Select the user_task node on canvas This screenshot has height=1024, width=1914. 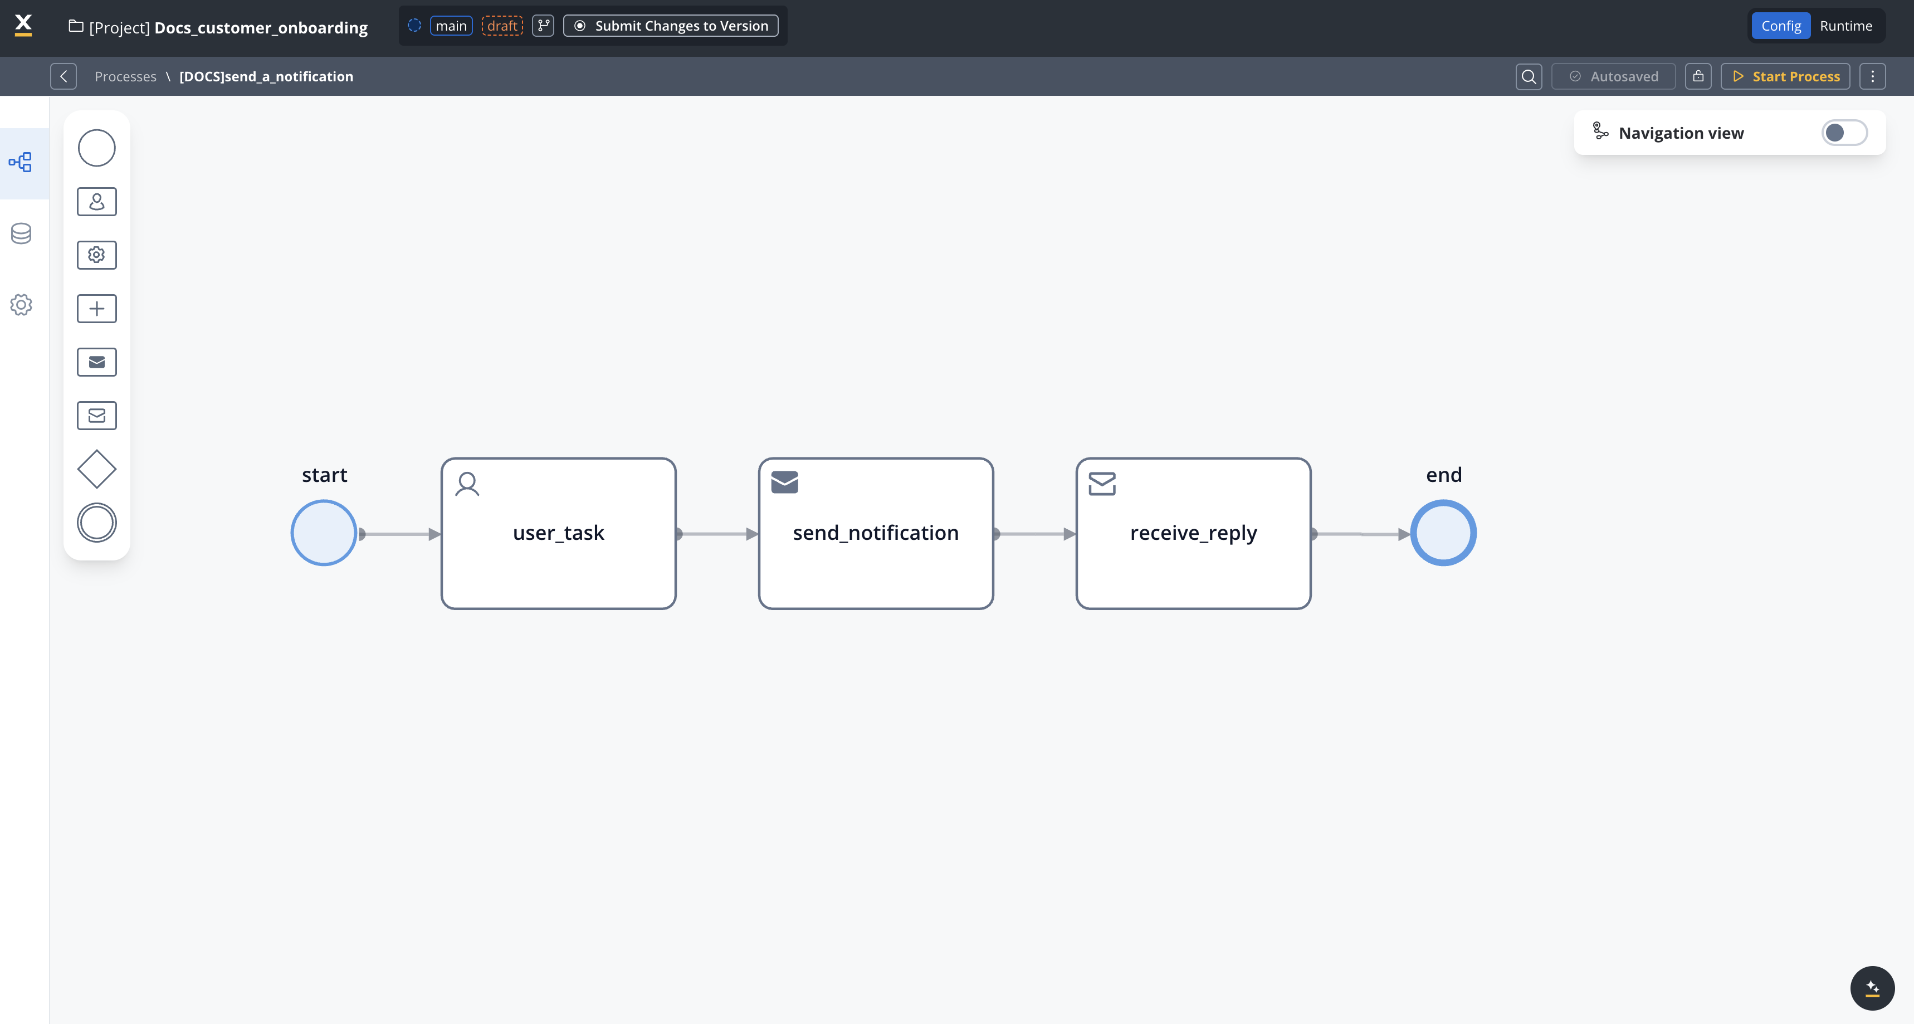559,534
